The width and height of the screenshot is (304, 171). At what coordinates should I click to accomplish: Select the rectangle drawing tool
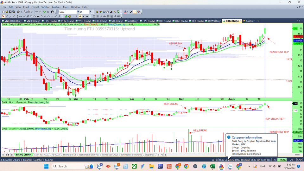31,16
